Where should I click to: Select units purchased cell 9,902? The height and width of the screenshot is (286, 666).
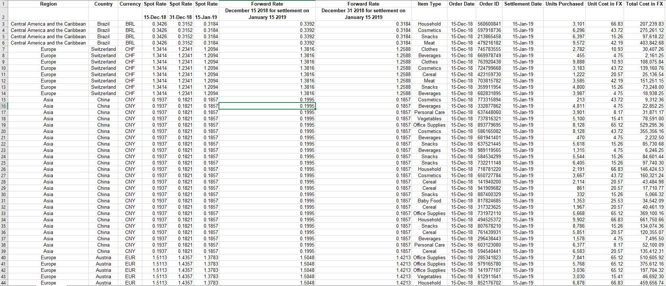point(565,220)
